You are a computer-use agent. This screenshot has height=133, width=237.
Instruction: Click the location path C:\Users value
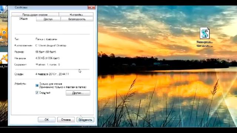click(51, 45)
